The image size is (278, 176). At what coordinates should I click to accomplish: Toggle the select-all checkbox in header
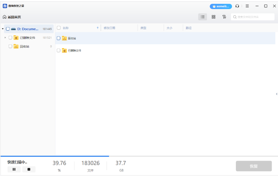[x=59, y=28]
